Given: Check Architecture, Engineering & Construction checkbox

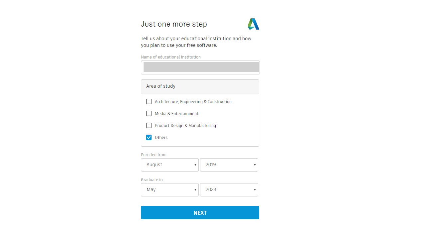Looking at the screenshot, I should [149, 101].
